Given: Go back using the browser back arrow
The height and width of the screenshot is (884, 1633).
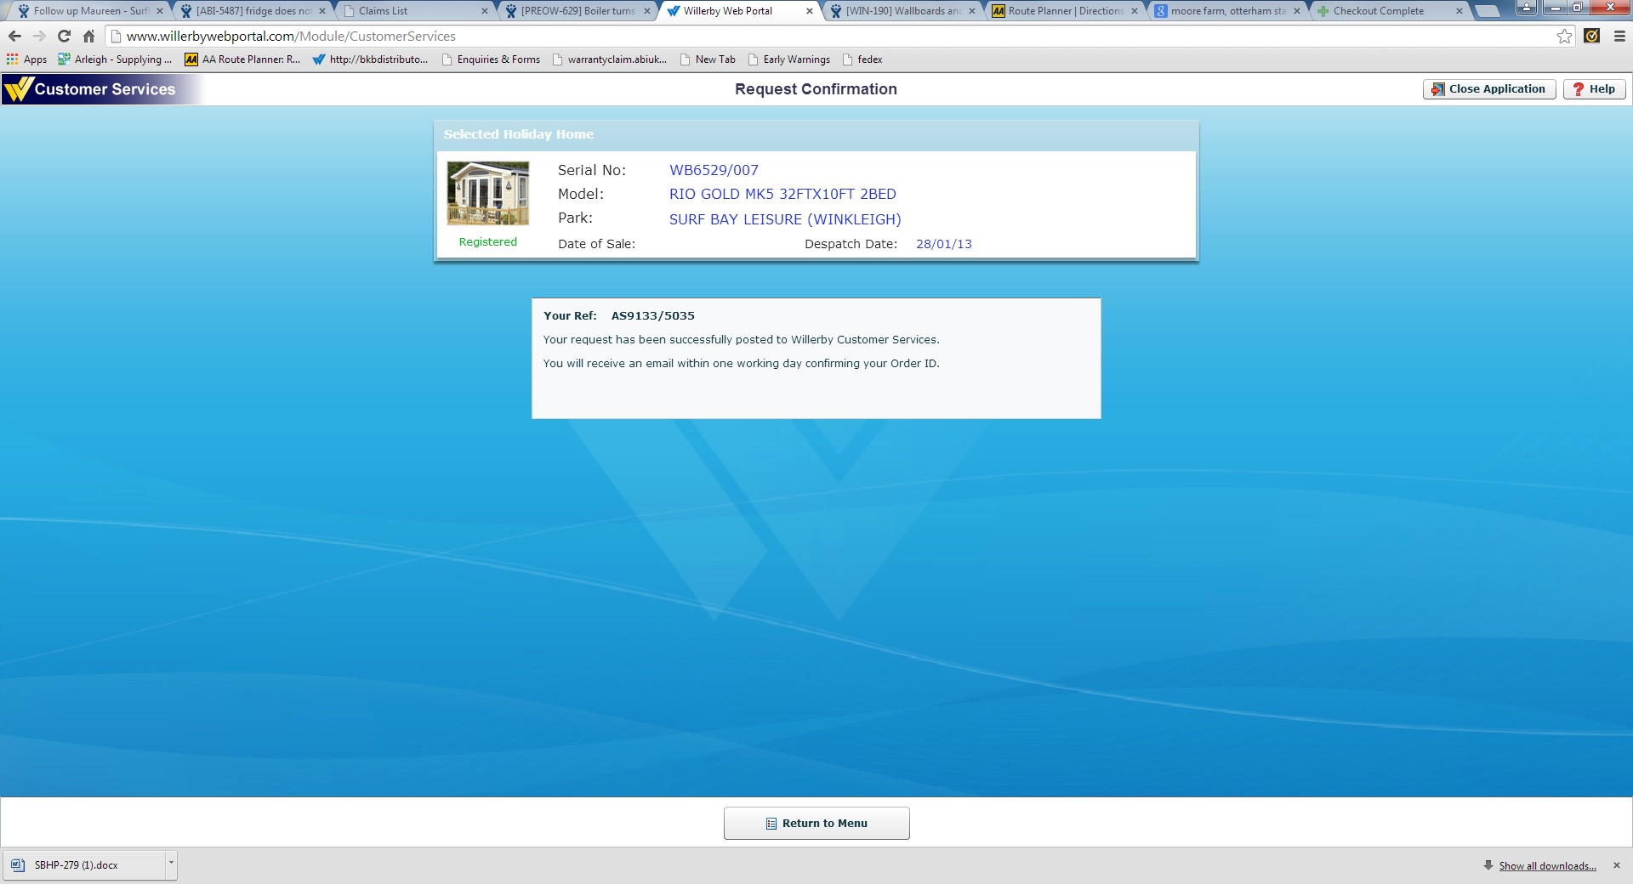Looking at the screenshot, I should 14,36.
